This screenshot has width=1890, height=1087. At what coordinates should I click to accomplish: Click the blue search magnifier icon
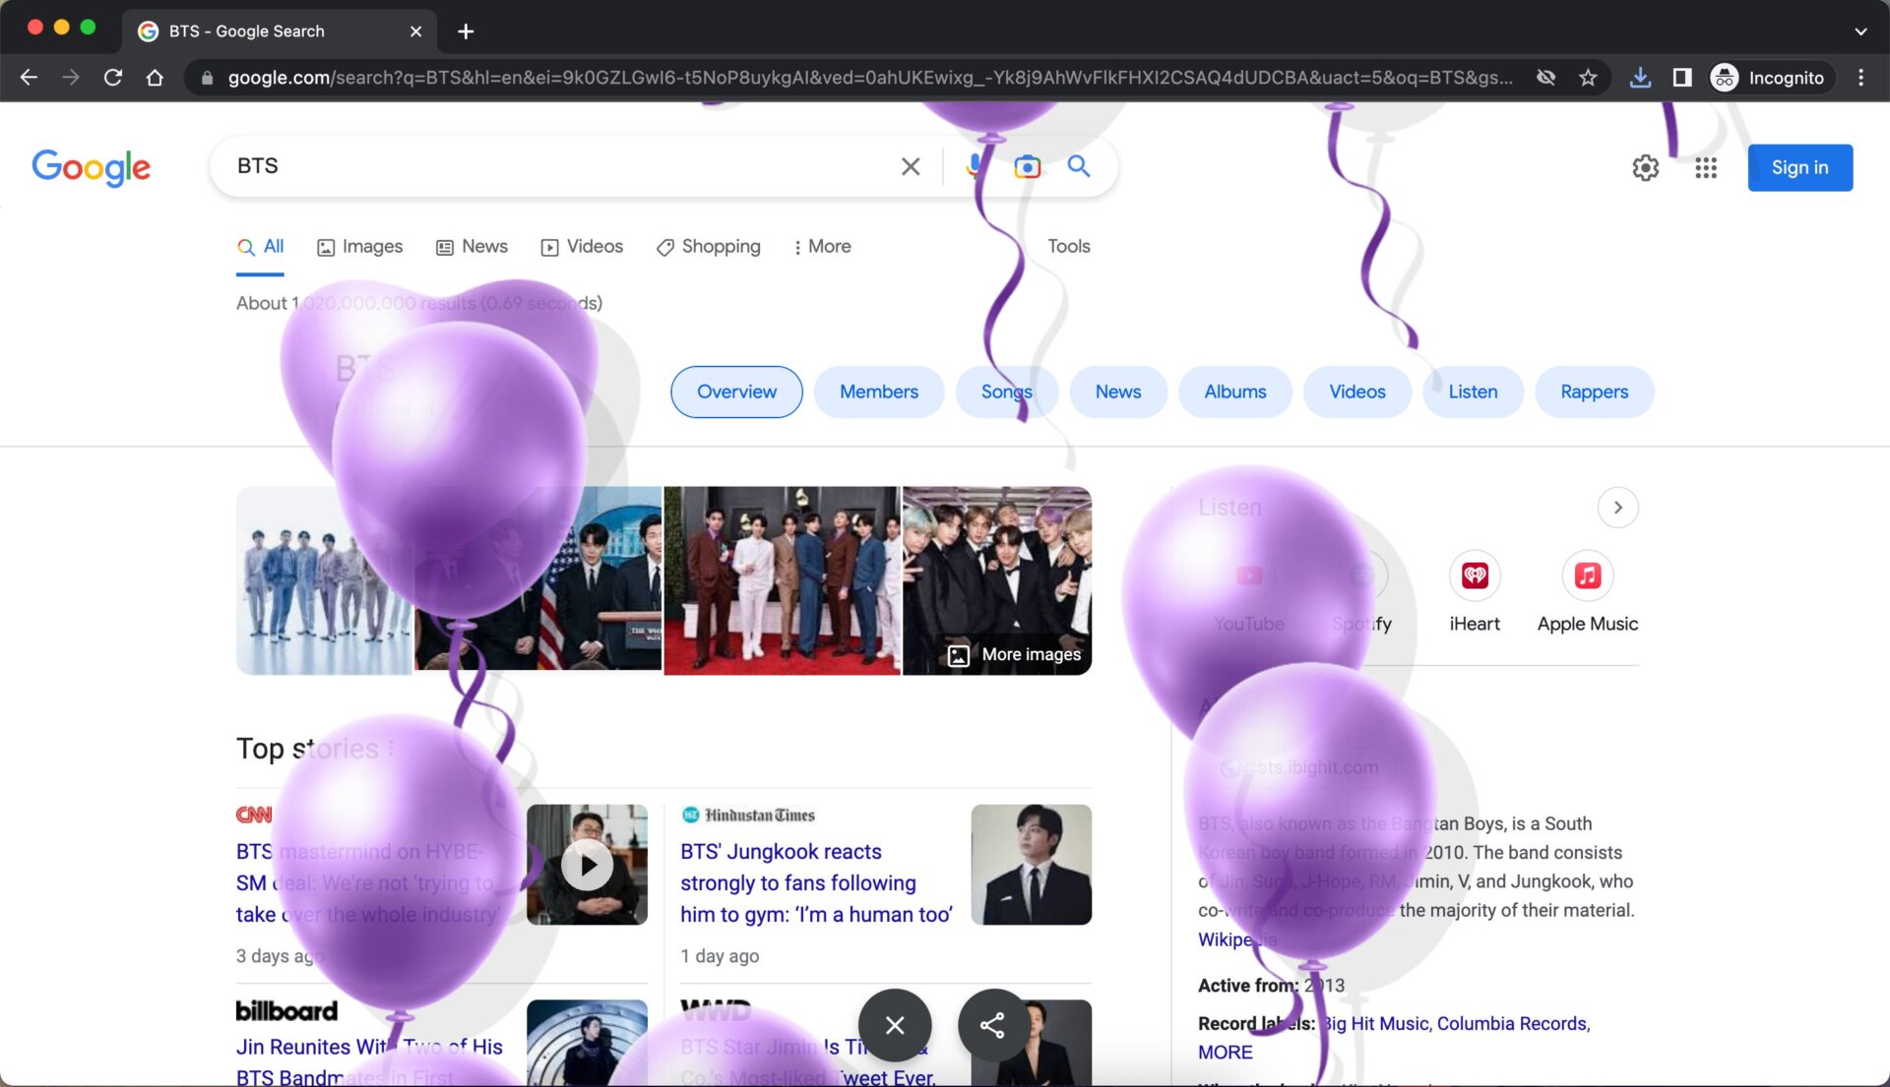coord(1079,166)
